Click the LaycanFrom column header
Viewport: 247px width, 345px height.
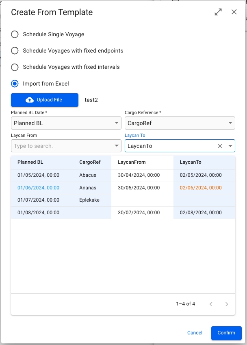coord(132,162)
